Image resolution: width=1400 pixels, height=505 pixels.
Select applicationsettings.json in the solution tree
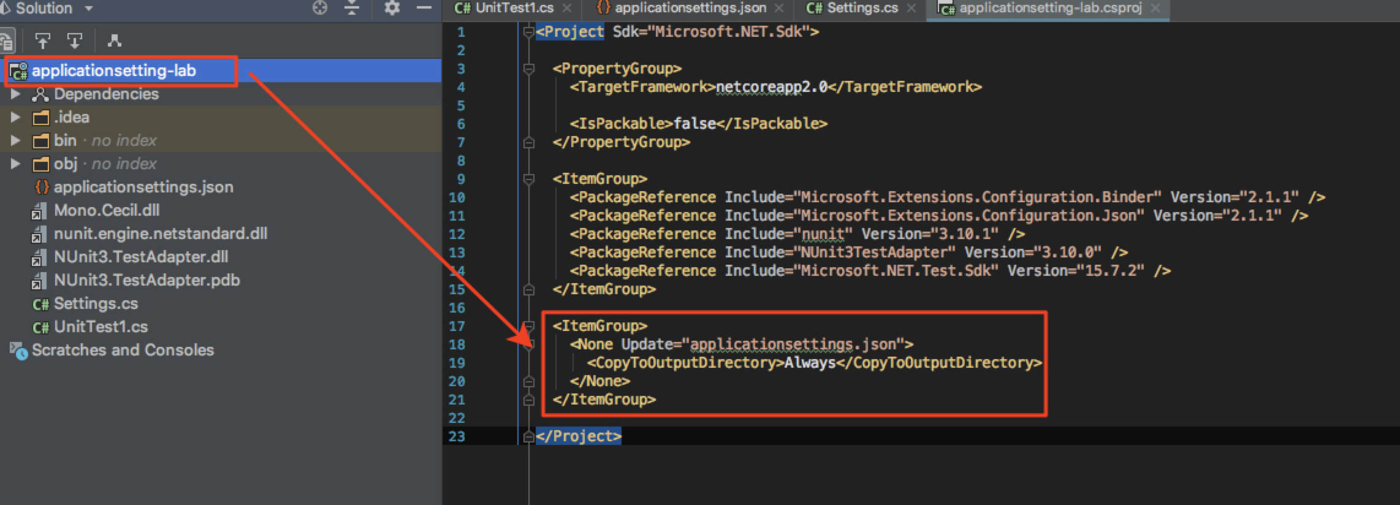click(143, 188)
